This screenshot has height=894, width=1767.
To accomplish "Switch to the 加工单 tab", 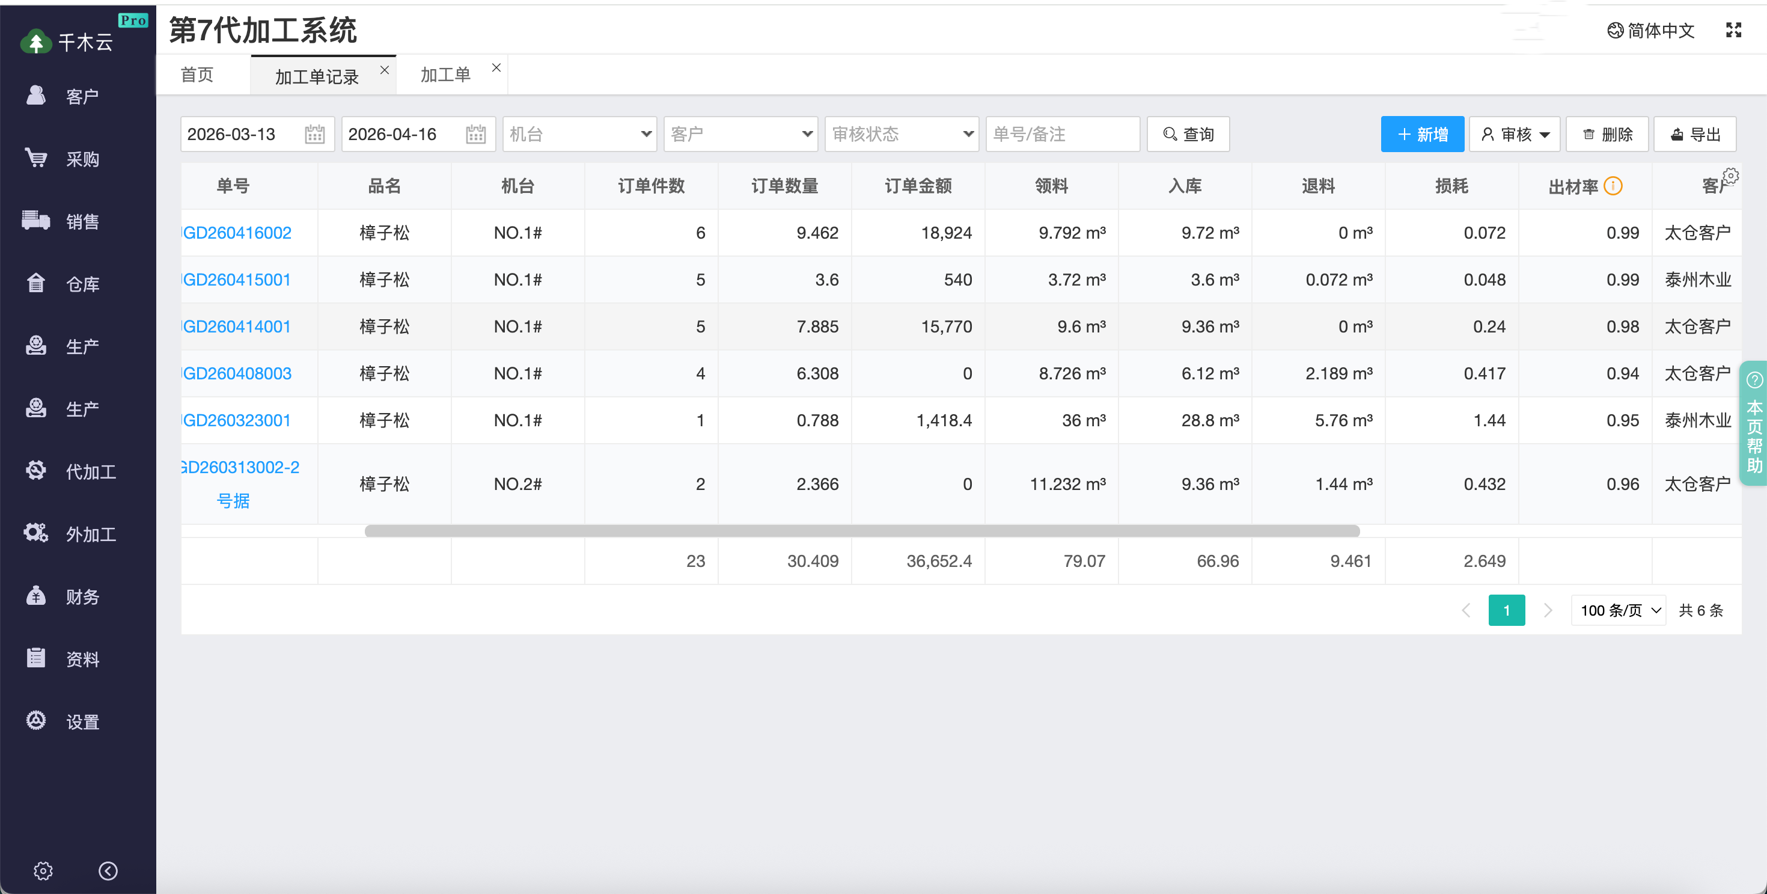I will pos(445,74).
